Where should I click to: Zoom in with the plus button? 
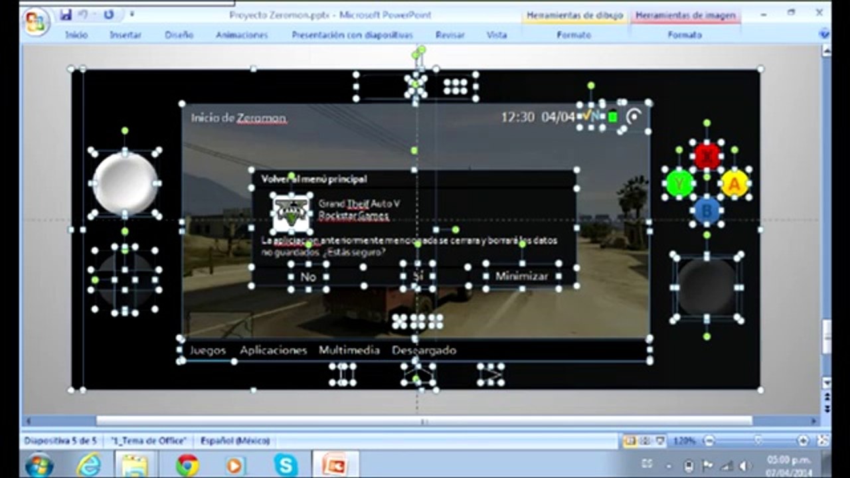[803, 441]
